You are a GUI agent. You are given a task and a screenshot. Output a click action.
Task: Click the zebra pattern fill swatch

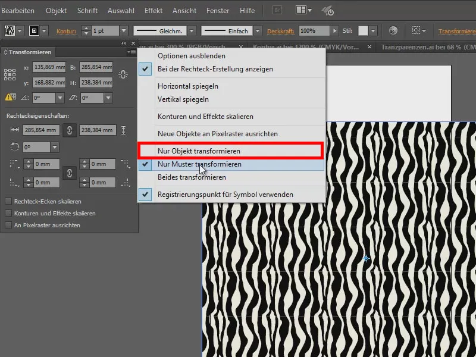coord(10,31)
